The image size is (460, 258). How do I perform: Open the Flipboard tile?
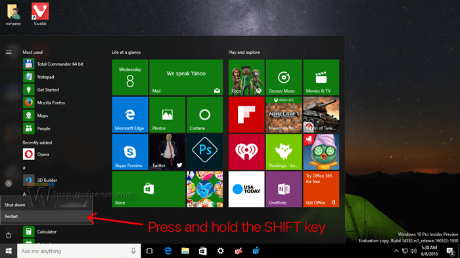pyautogui.click(x=246, y=115)
